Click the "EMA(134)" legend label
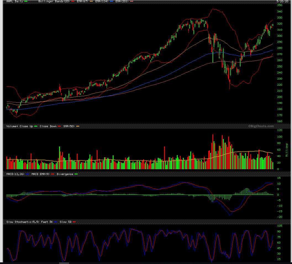Viewport: 292px width, 264px height. point(102,1)
